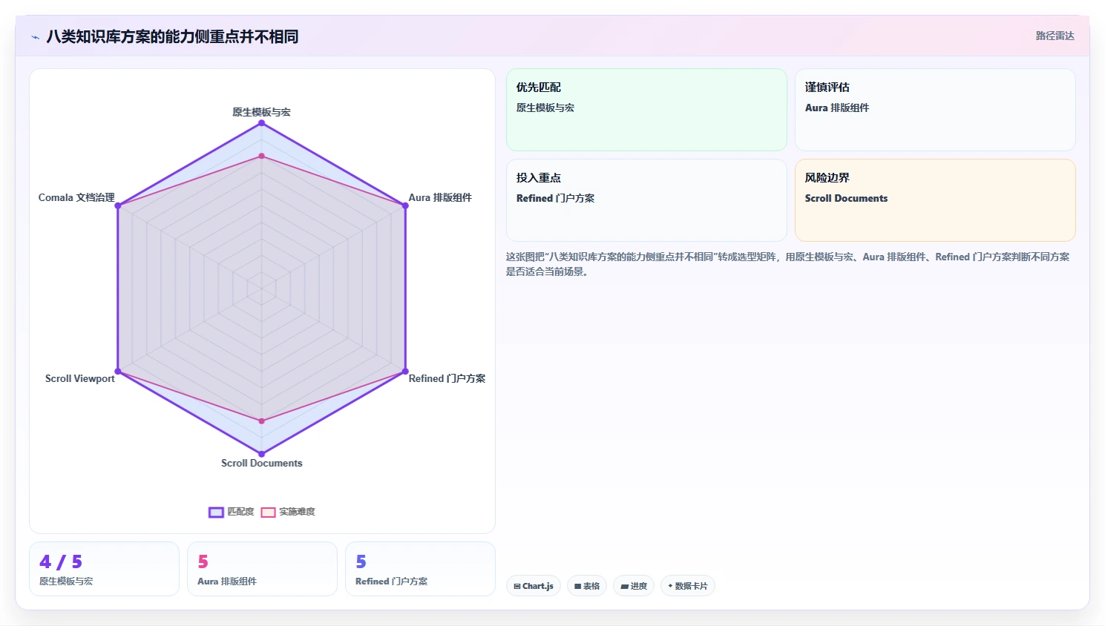Click the pink 5 stat above Aura 排版组件
Viewport: 1105px width, 626px height.
coord(203,561)
